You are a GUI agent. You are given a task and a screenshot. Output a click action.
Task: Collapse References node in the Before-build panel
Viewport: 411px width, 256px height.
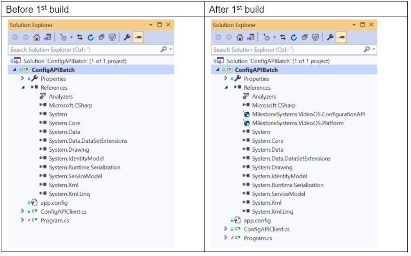(x=23, y=87)
